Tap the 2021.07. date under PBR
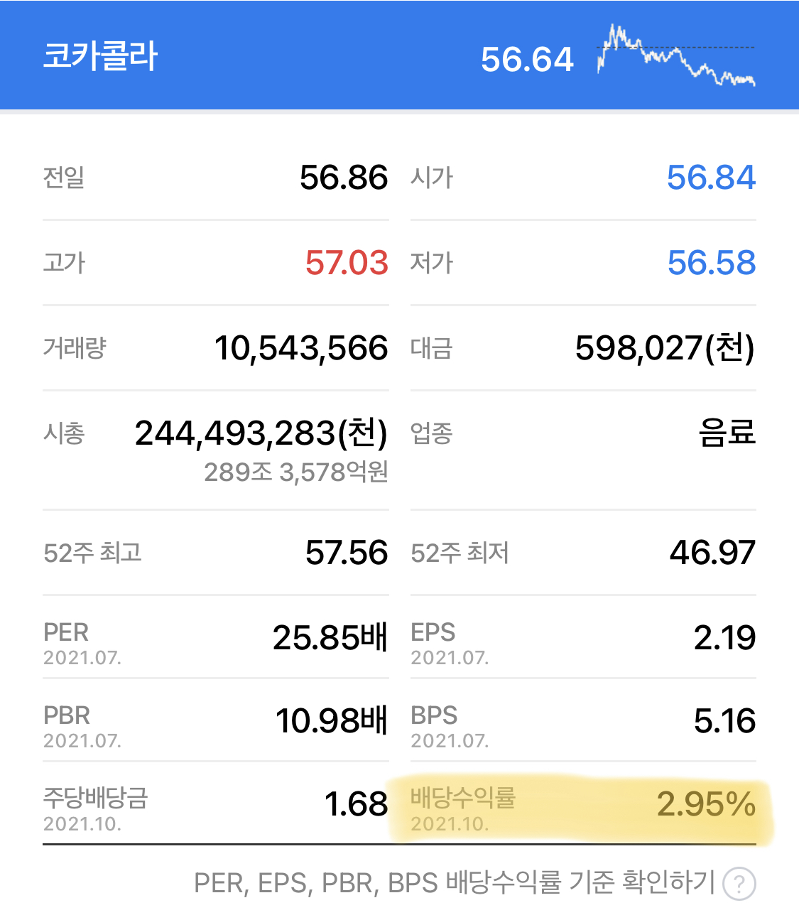 click(82, 742)
